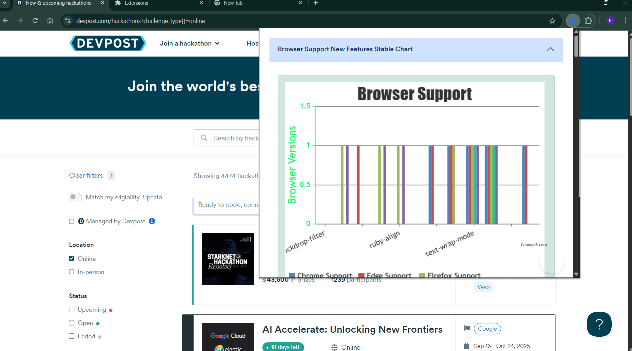Screen dimensions: 632x351
Task: Bookmark this page with the star
Action: pos(552,21)
